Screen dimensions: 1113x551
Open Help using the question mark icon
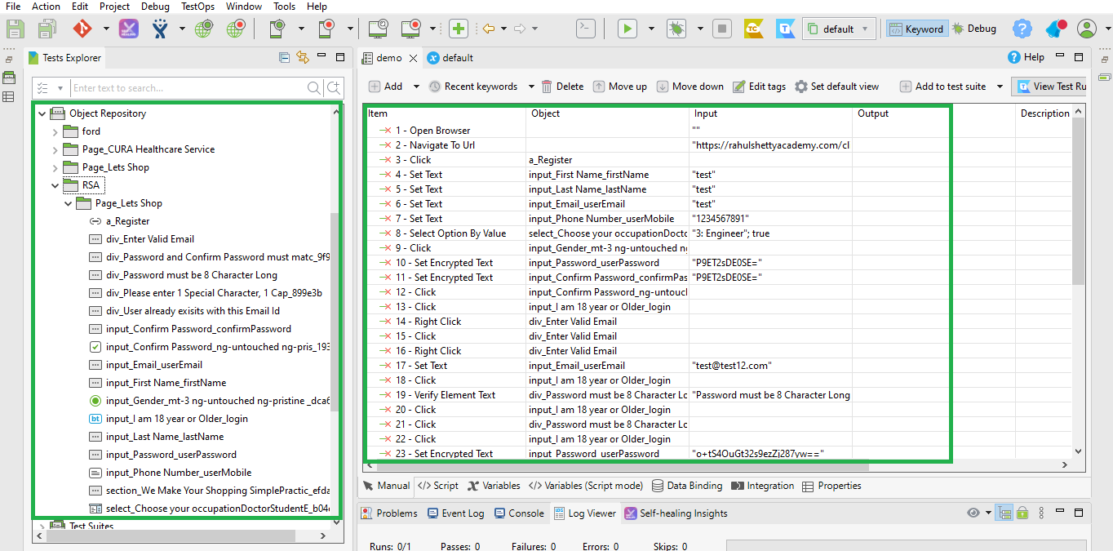point(1022,28)
